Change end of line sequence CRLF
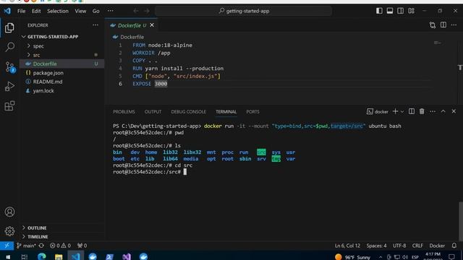 tap(417, 246)
